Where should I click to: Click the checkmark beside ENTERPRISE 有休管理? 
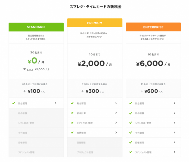[131, 133]
